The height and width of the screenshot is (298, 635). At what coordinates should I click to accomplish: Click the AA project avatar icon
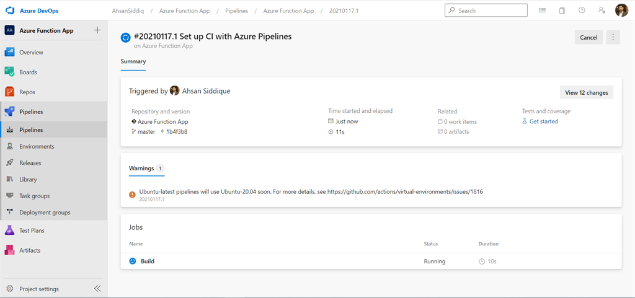coord(10,30)
